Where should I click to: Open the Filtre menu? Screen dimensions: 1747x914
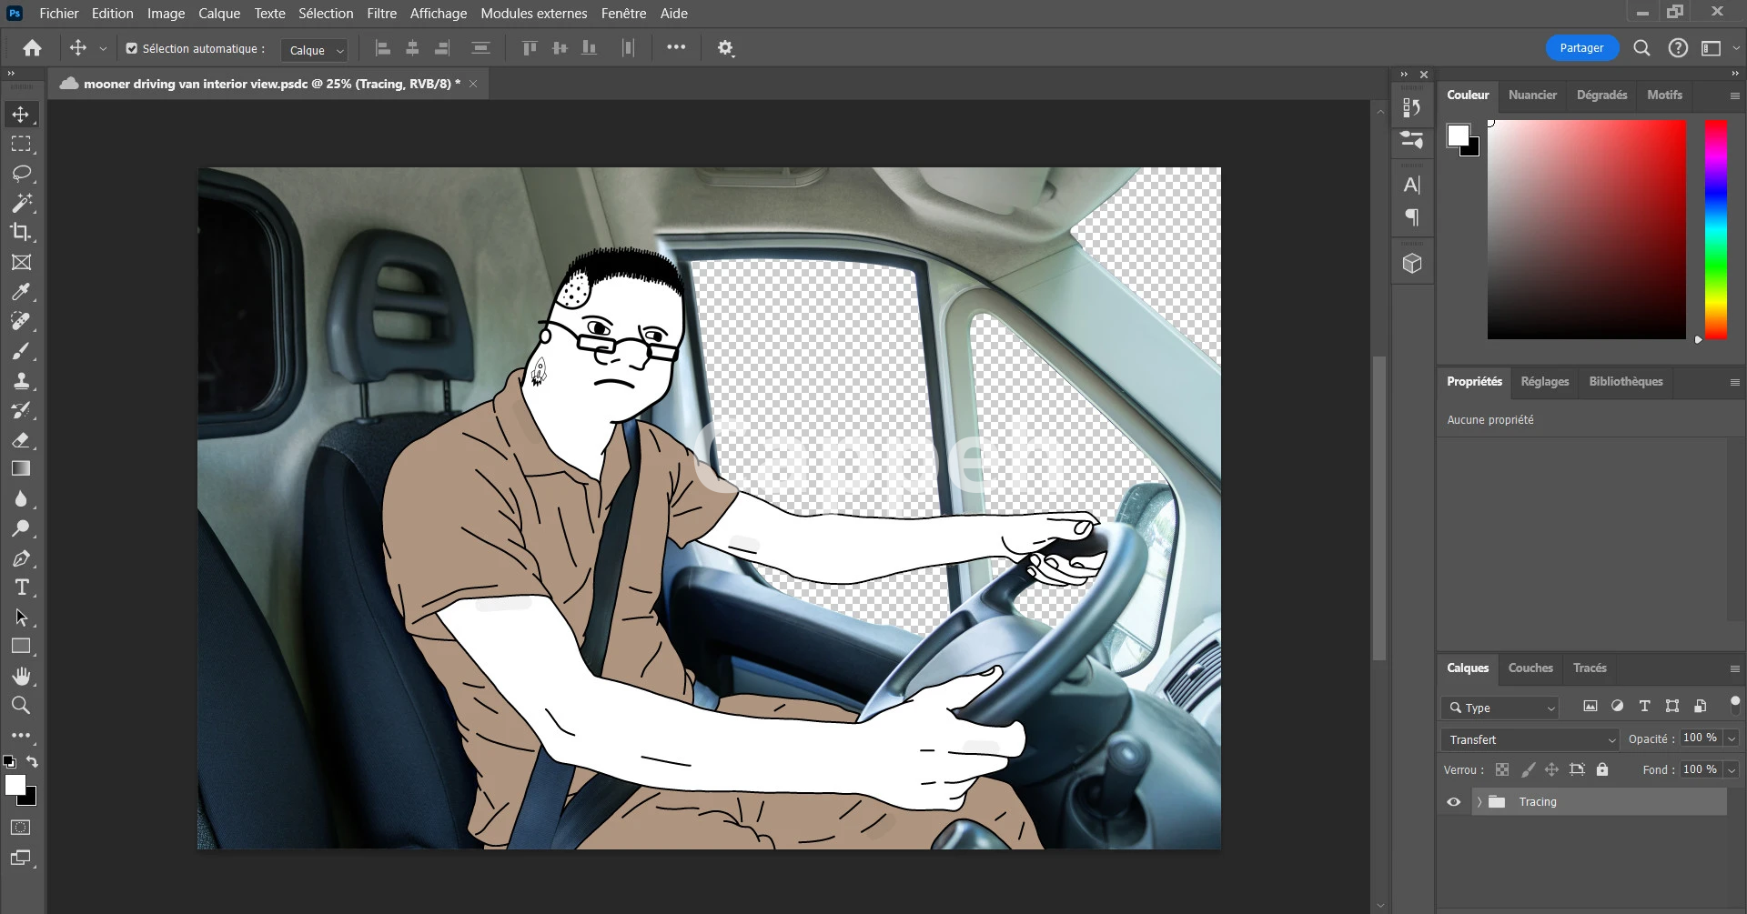click(381, 14)
